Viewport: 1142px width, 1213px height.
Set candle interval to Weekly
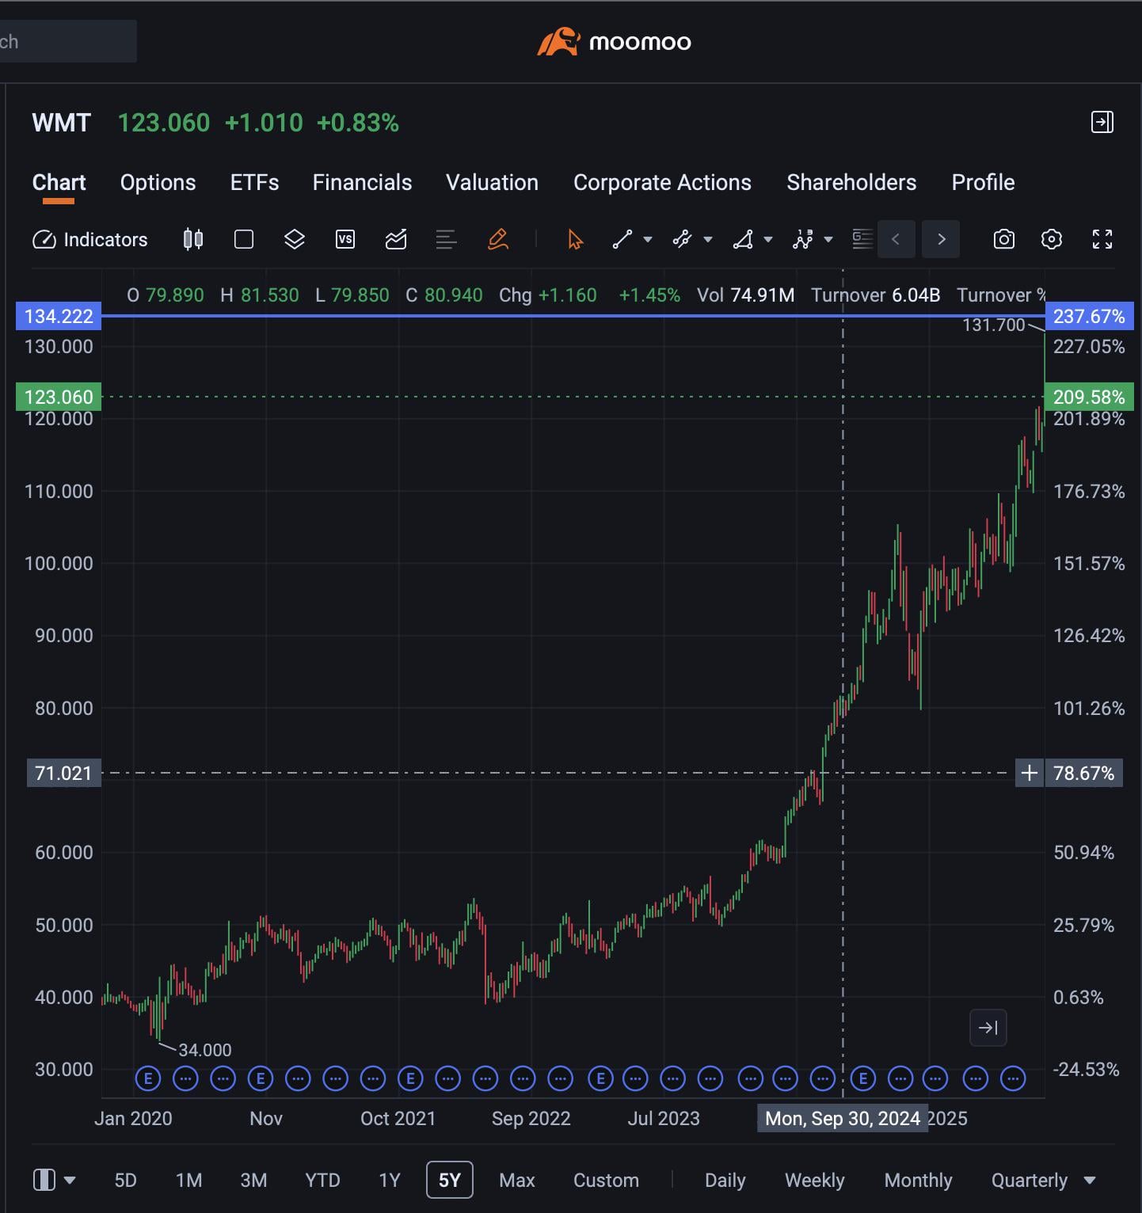pos(814,1181)
